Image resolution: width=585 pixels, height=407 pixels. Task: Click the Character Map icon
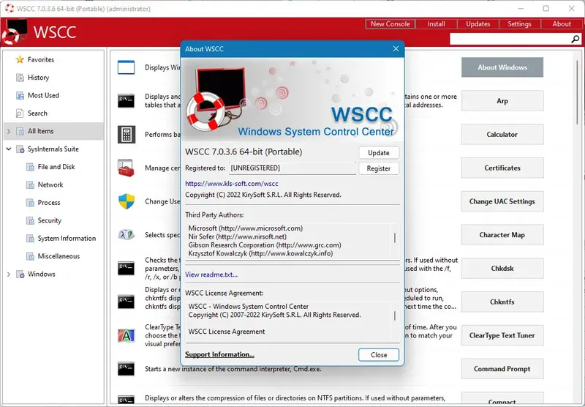[126, 235]
